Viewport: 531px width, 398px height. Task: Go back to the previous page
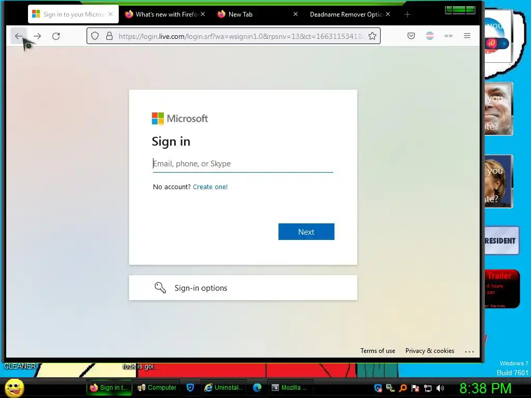click(x=19, y=36)
